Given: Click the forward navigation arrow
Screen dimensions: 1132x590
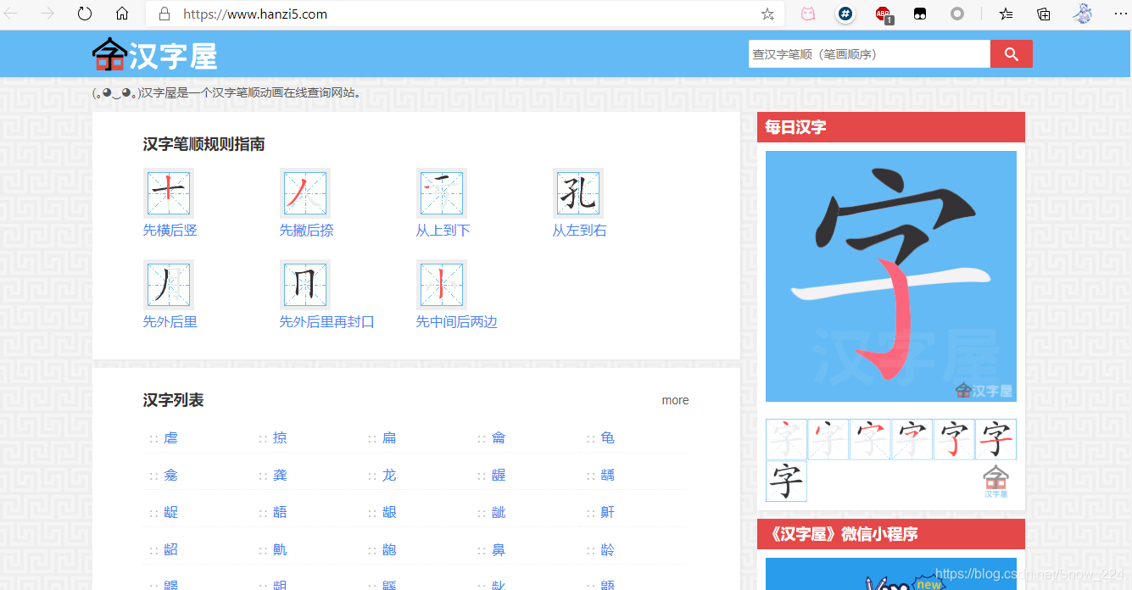Looking at the screenshot, I should tap(47, 14).
